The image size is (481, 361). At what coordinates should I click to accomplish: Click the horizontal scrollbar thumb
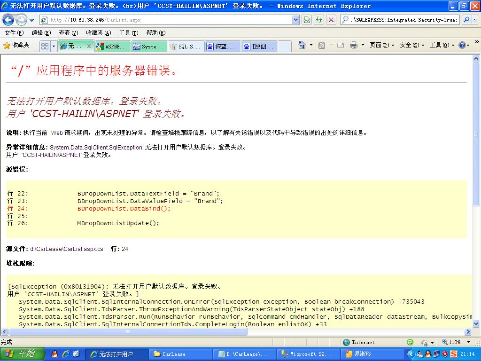128,331
